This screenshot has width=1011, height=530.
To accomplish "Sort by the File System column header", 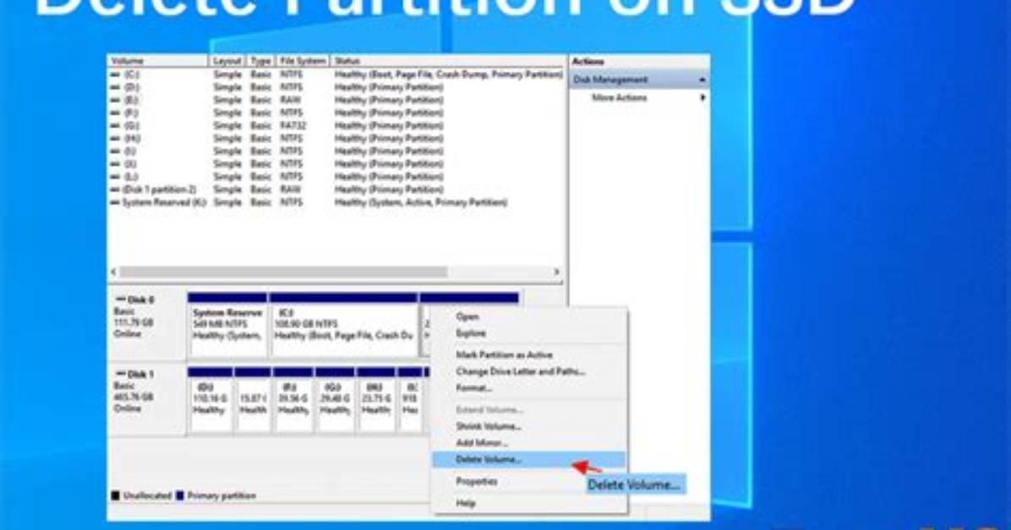I will pos(303,61).
